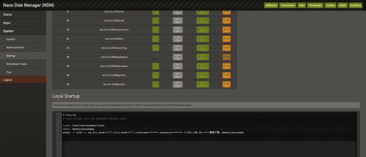The image size is (366, 157).
Task: Start the S93syncthing service
Action: [x=178, y=48]
